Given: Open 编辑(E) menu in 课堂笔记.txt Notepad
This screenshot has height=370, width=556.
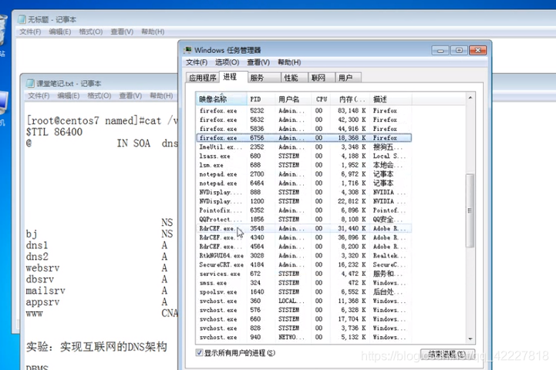Looking at the screenshot, I should click(69, 96).
